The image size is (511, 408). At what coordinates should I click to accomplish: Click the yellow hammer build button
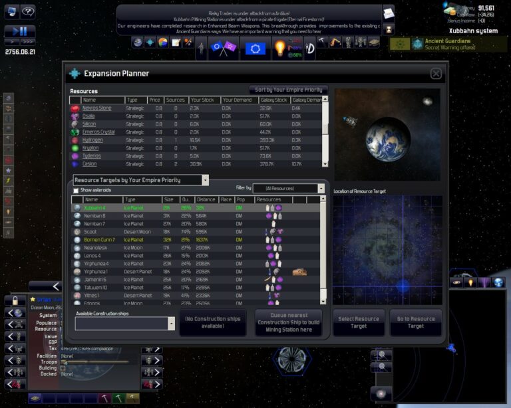pyautogui.click(x=132, y=398)
